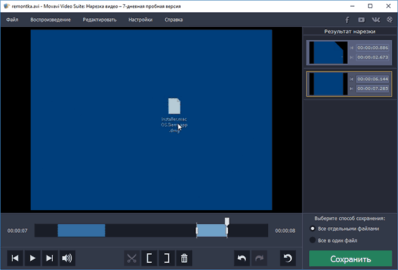Undo the last action
The width and height of the screenshot is (398, 270).
[244, 258]
